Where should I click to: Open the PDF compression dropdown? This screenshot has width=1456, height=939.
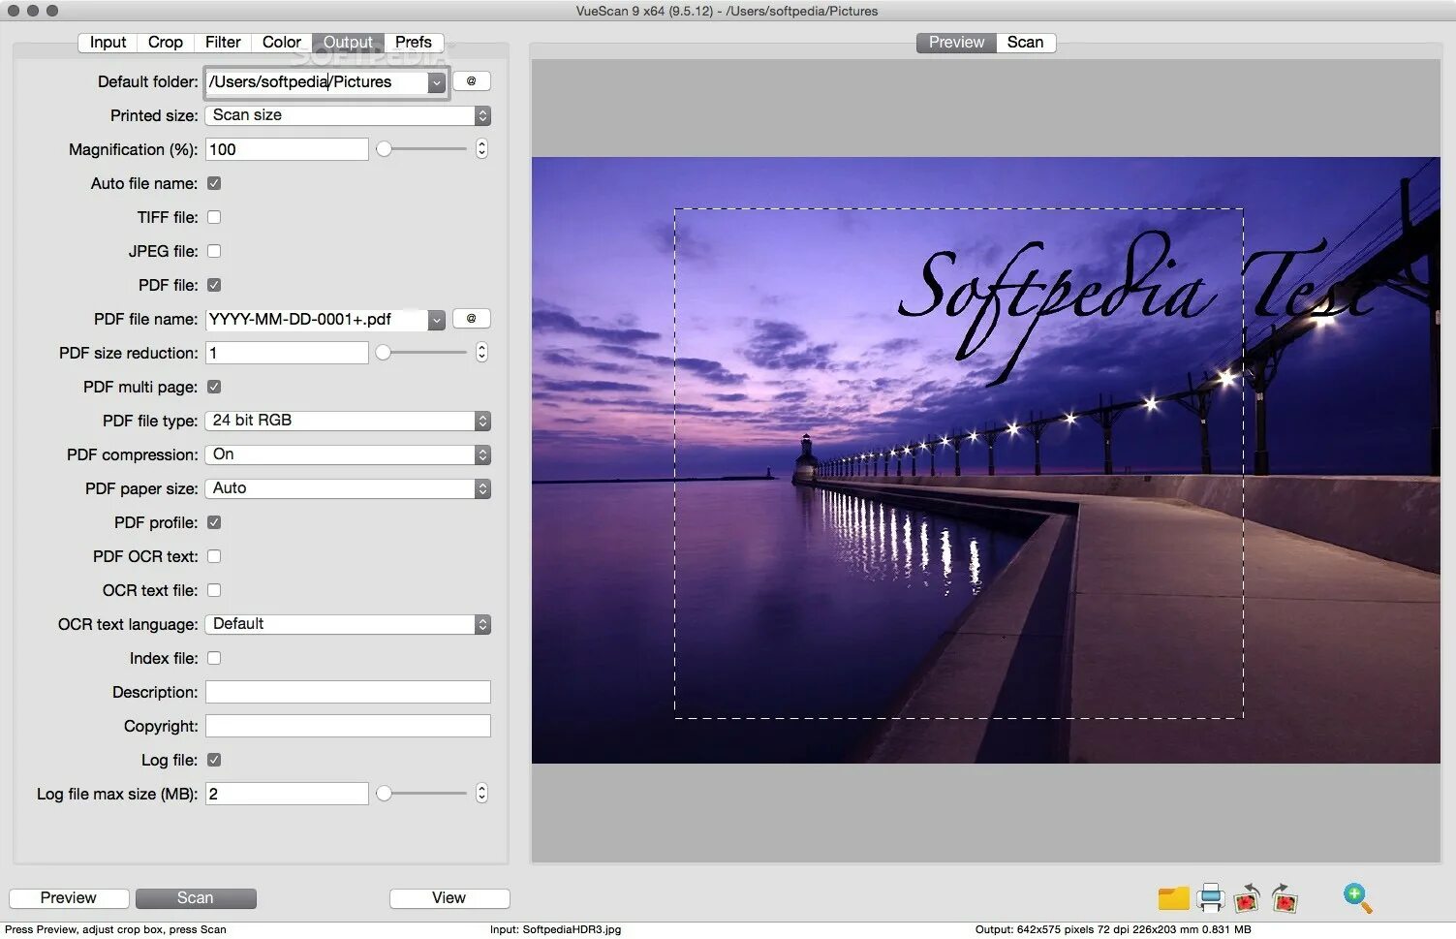(x=348, y=454)
